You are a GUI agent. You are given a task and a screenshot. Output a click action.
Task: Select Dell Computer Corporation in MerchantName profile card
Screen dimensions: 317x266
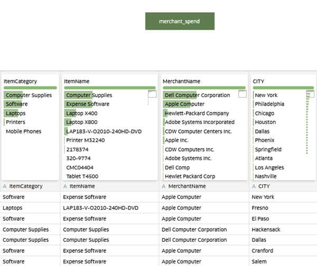[198, 95]
